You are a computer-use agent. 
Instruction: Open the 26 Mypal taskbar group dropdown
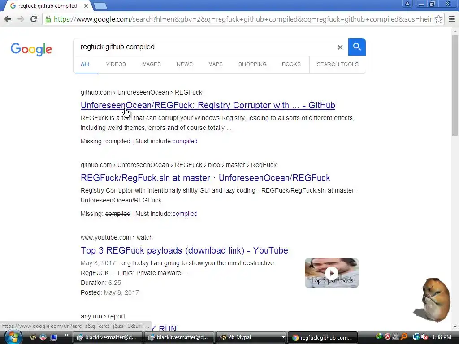(x=283, y=337)
